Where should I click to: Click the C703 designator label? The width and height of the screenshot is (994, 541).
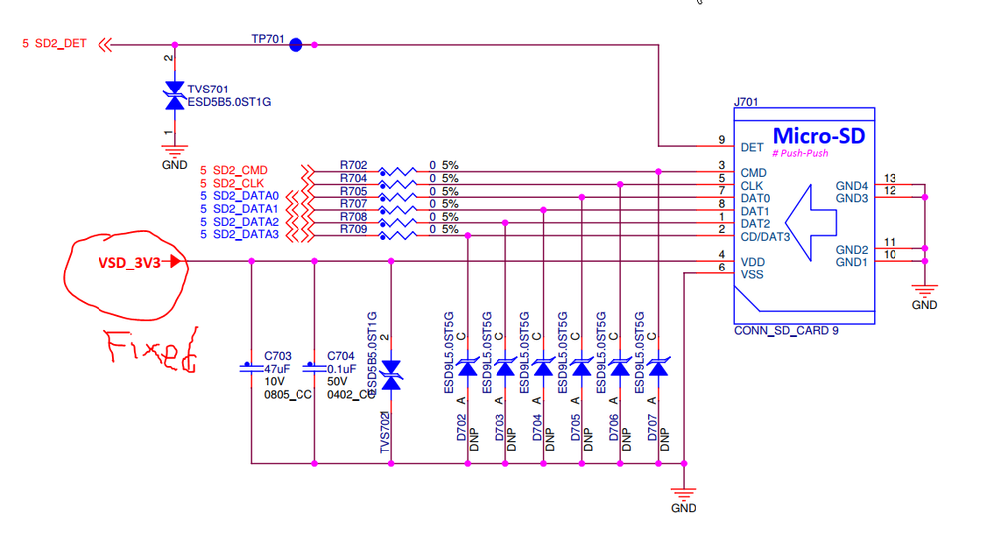coord(278,356)
